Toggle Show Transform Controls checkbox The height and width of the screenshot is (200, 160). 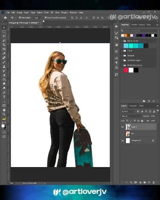coord(46,18)
